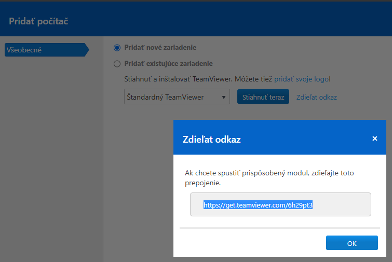Switch to the Všeobecné tab

click(x=47, y=50)
